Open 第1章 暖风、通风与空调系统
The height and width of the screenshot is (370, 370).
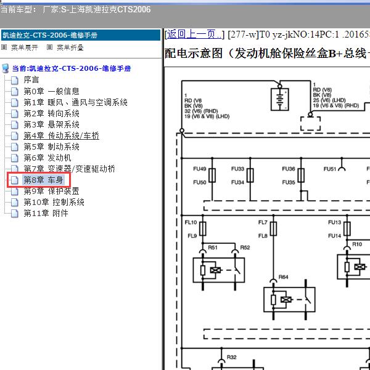point(75,102)
